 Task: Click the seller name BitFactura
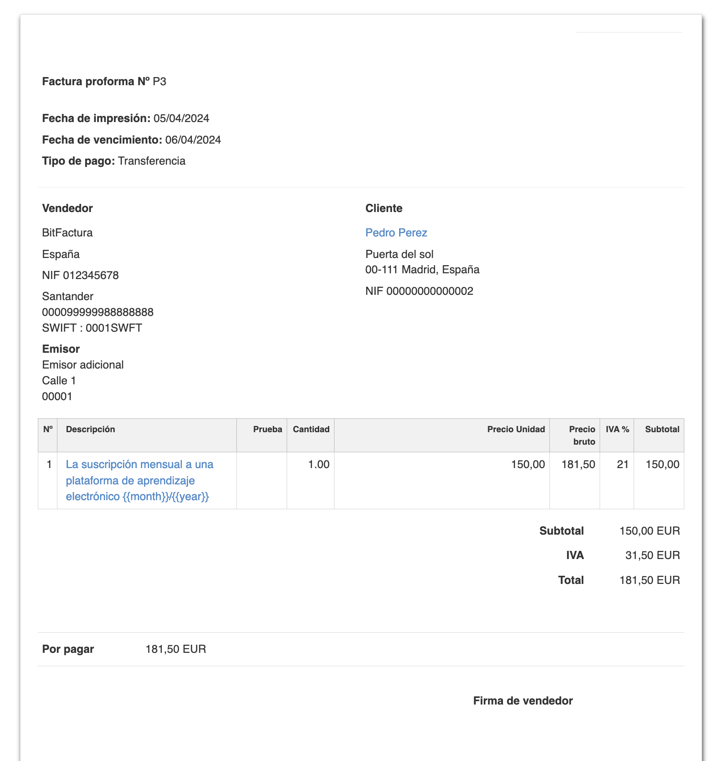click(67, 233)
